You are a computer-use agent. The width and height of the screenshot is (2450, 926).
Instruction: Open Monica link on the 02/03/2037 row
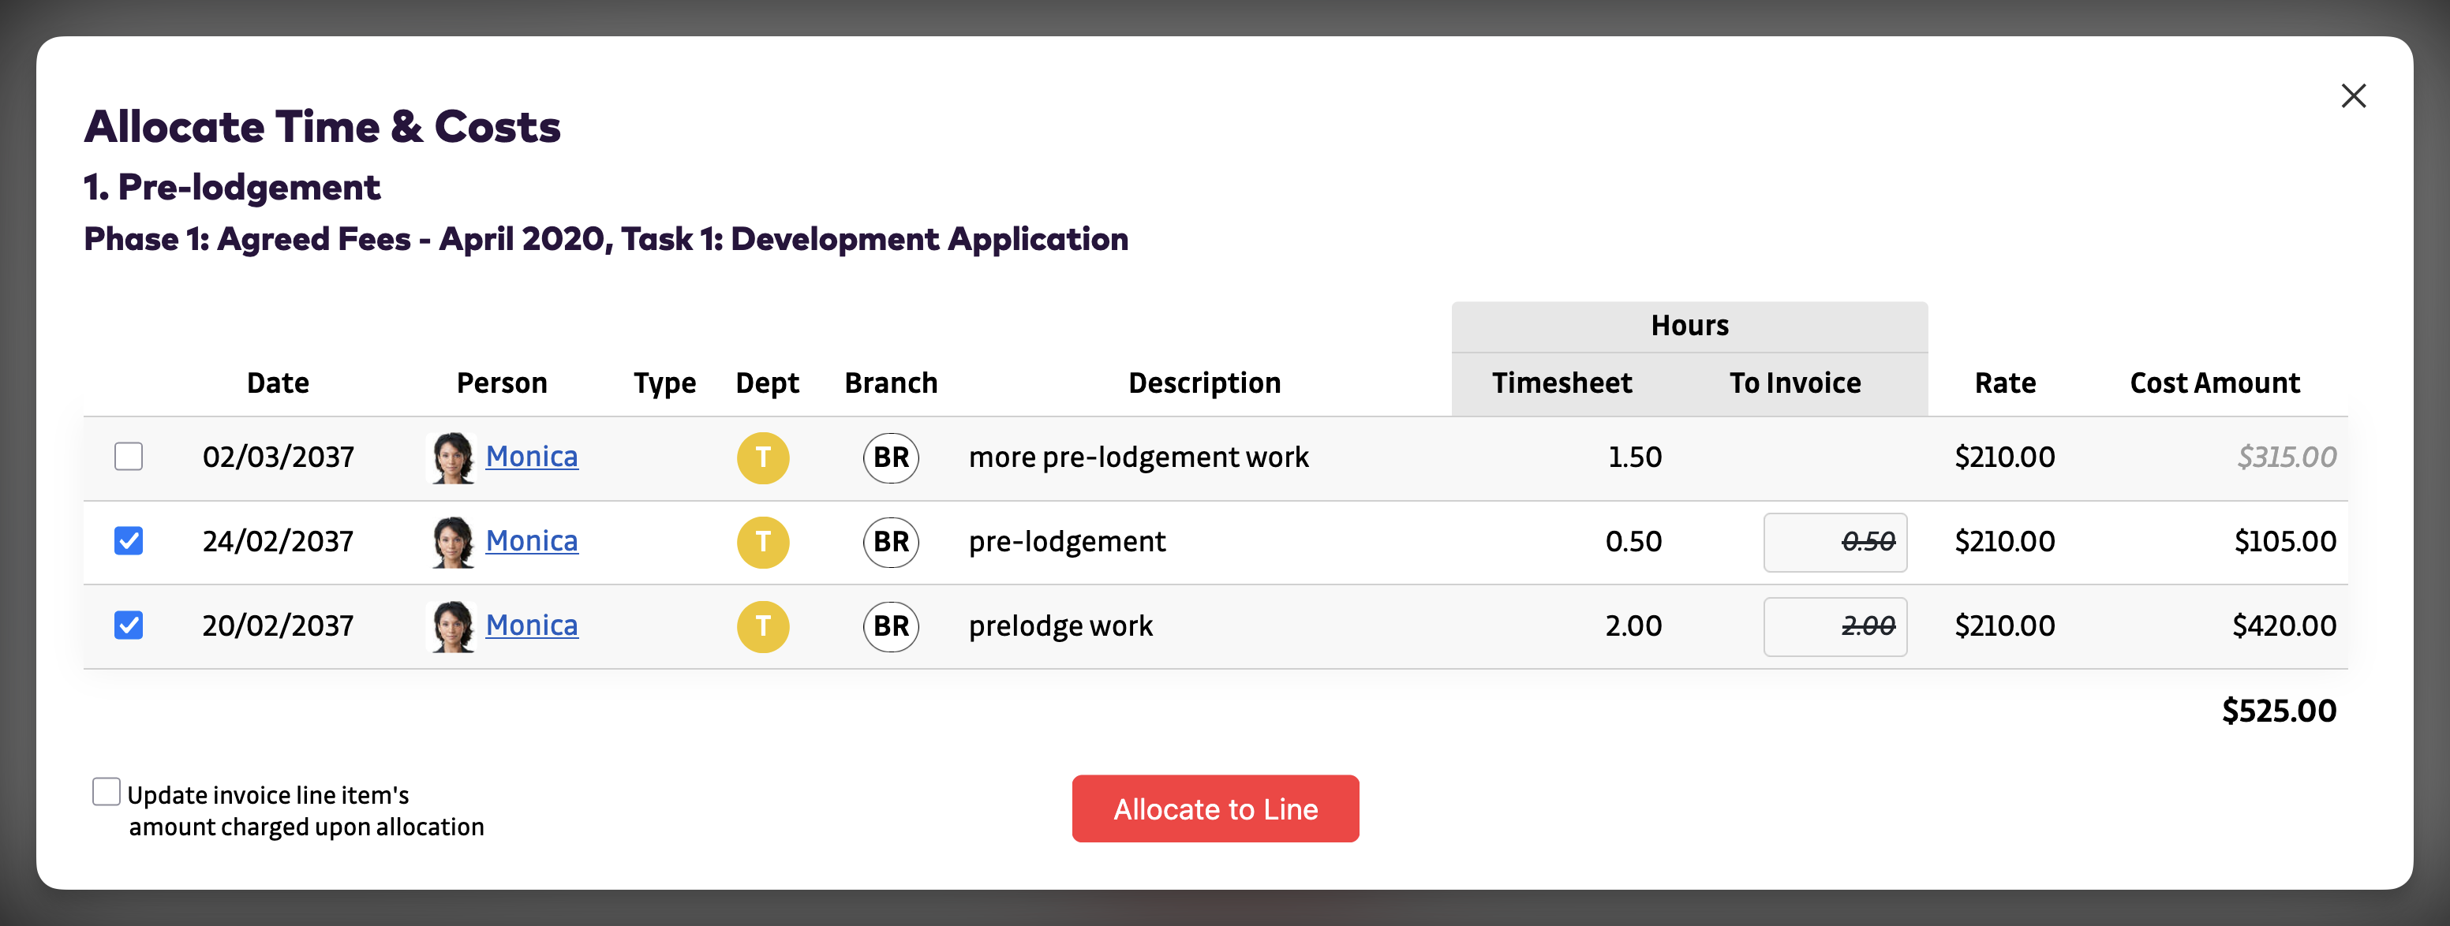point(531,457)
